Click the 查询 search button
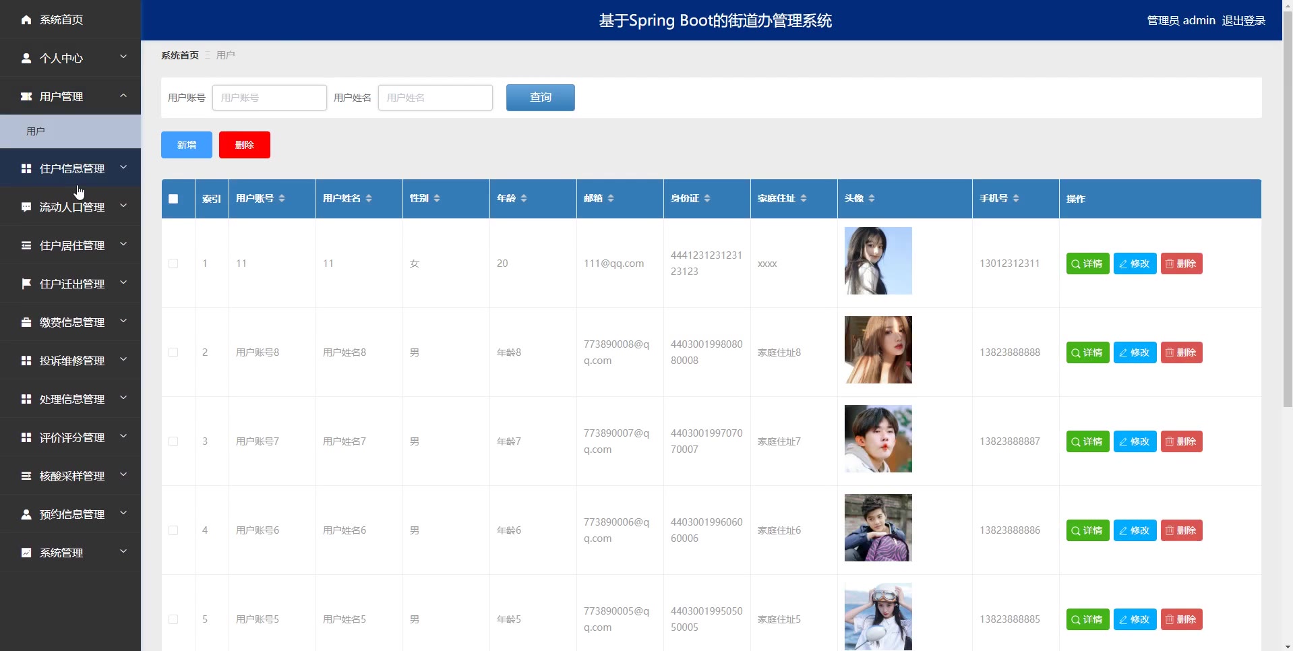Viewport: 1293px width, 651px height. point(540,98)
